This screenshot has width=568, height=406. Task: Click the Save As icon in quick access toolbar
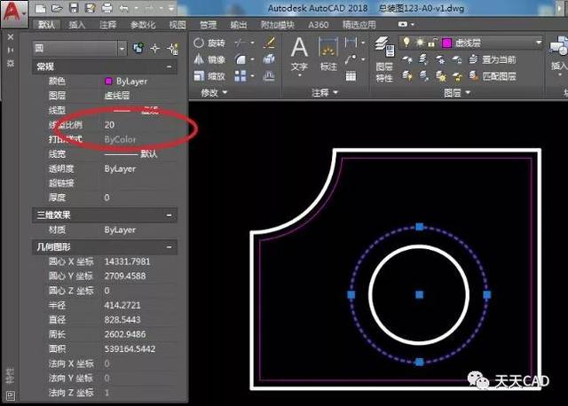90,8
